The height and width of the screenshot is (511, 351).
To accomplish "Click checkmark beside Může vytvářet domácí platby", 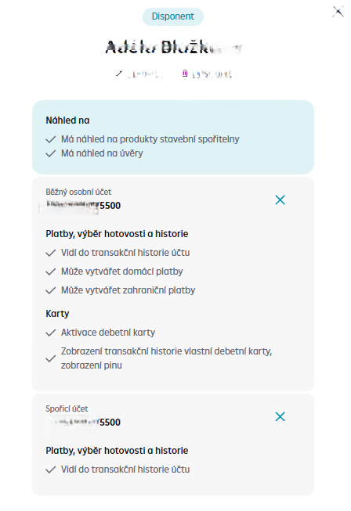I will (51, 272).
